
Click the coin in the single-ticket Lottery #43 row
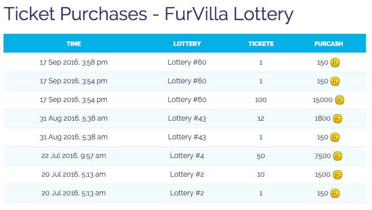(335, 137)
